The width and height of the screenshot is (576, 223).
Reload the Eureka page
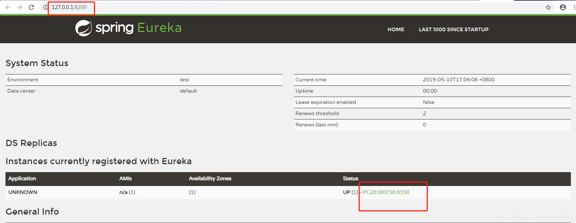(31, 7)
